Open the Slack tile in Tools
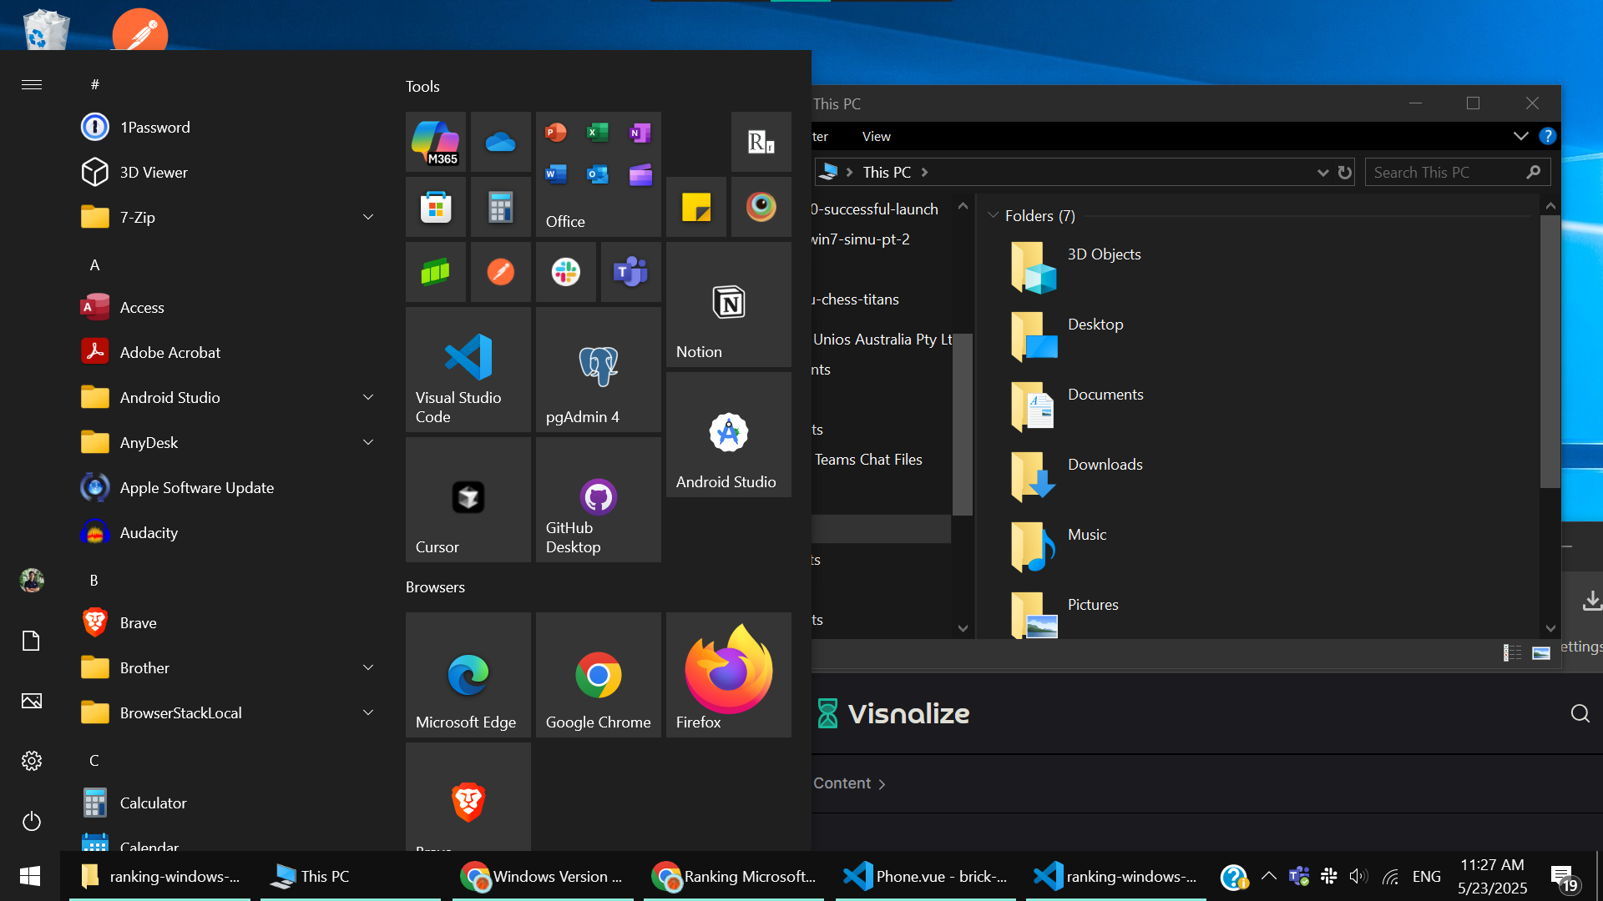 (x=566, y=272)
